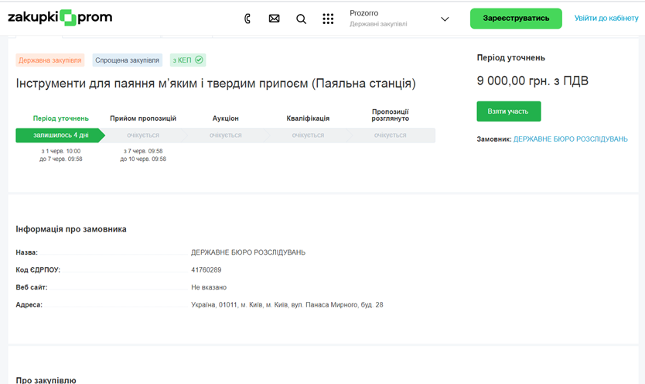Click the tender title Інструменти для паяння
Screen dimensions: 645x384
point(216,84)
